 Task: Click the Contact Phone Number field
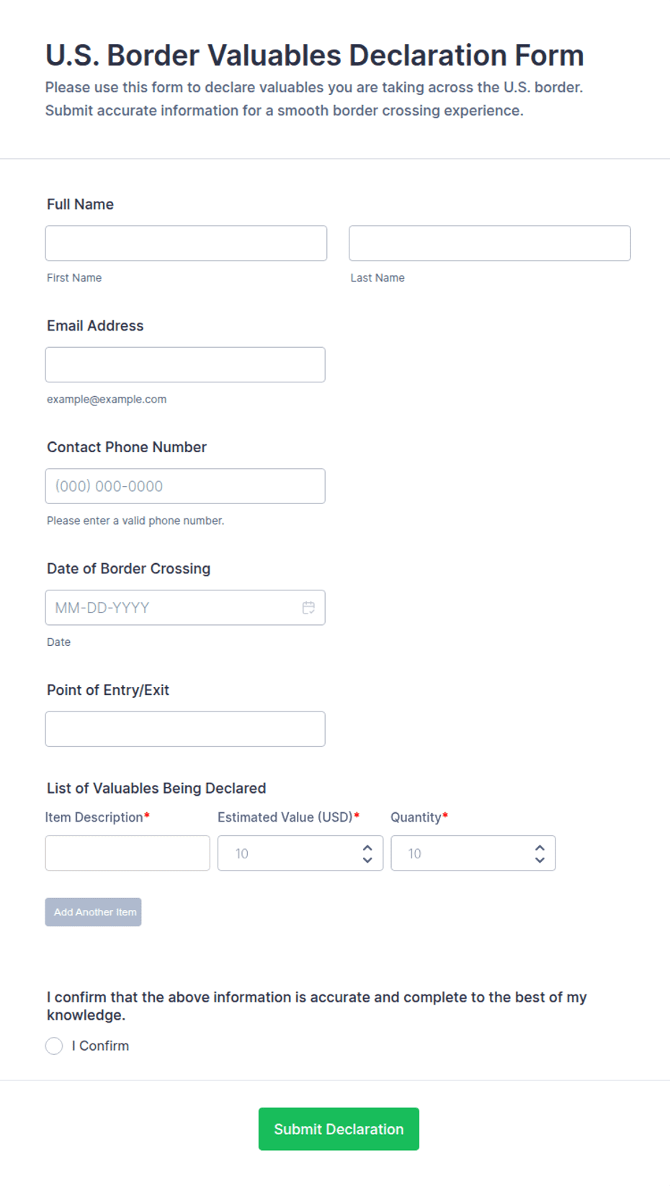coord(185,486)
